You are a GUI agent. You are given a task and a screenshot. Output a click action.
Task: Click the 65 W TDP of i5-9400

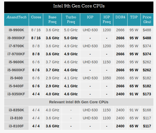[x=134, y=78]
